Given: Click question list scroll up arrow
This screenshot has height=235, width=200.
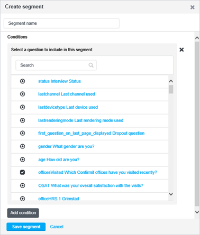Looking at the screenshot, I should click(x=171, y=81).
